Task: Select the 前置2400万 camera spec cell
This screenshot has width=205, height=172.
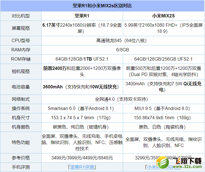Action: [x=82, y=72]
